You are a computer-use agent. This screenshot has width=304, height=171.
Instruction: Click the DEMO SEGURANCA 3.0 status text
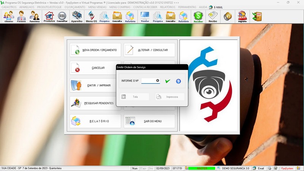(235, 168)
